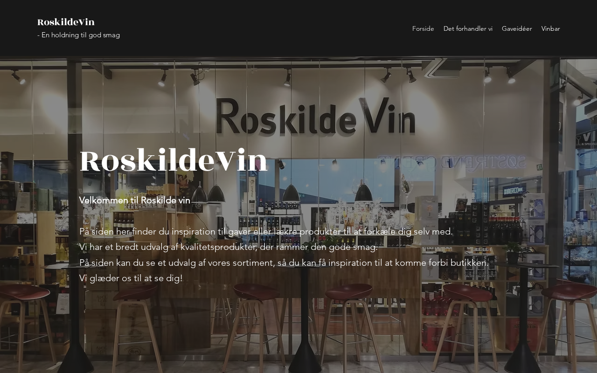Open the 'Det forhandler vi' menu item
The image size is (597, 373).
tap(468, 28)
